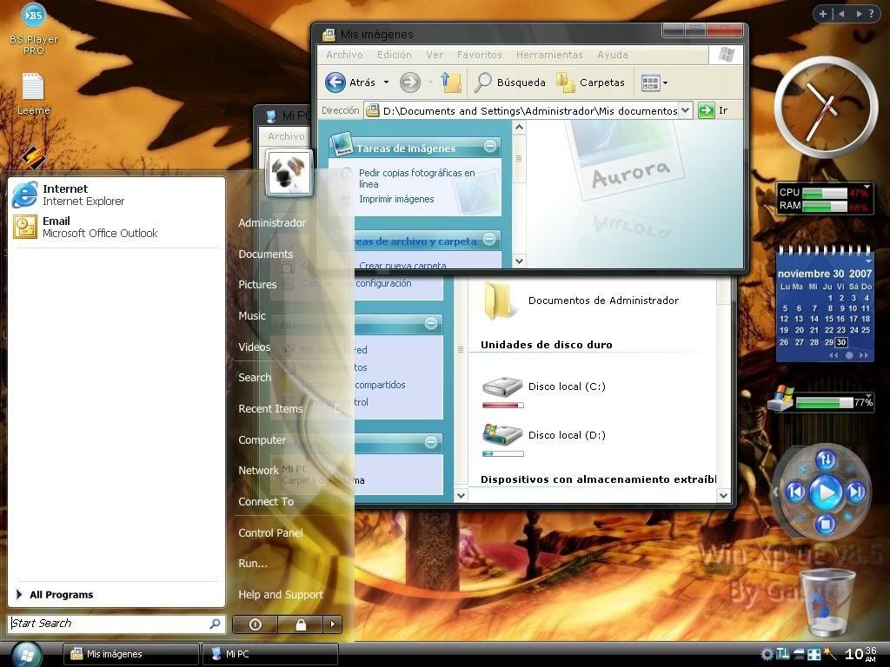Collapse the second Mi PC sidebar panel
This screenshot has width=890, height=667.
coord(431,323)
